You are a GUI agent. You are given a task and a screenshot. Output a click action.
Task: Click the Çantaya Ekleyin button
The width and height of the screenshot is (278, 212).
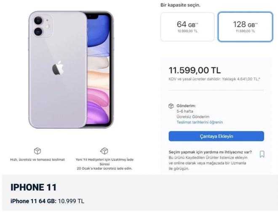216,136
